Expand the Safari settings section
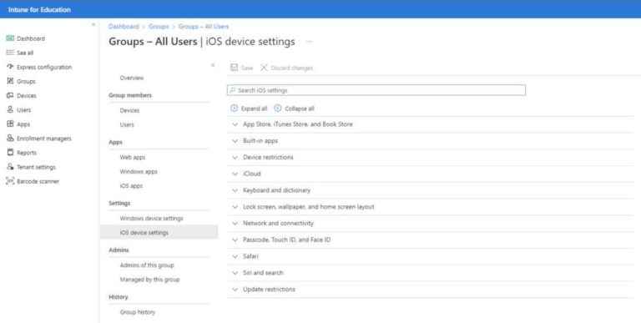 pos(430,256)
